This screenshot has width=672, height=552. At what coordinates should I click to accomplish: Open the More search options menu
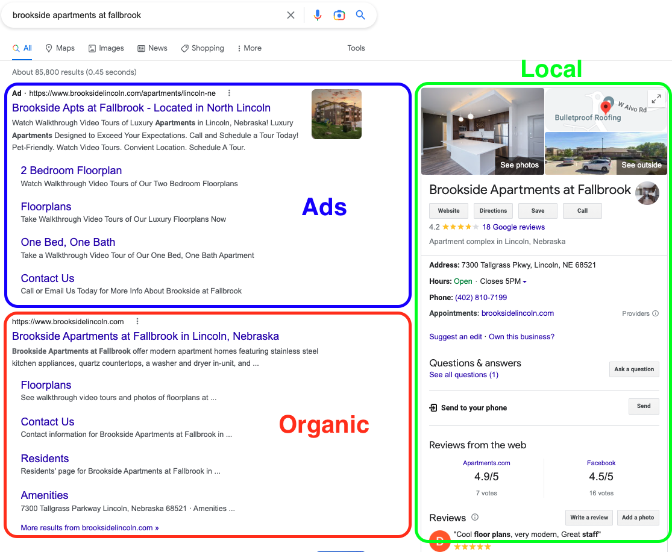pyautogui.click(x=249, y=48)
